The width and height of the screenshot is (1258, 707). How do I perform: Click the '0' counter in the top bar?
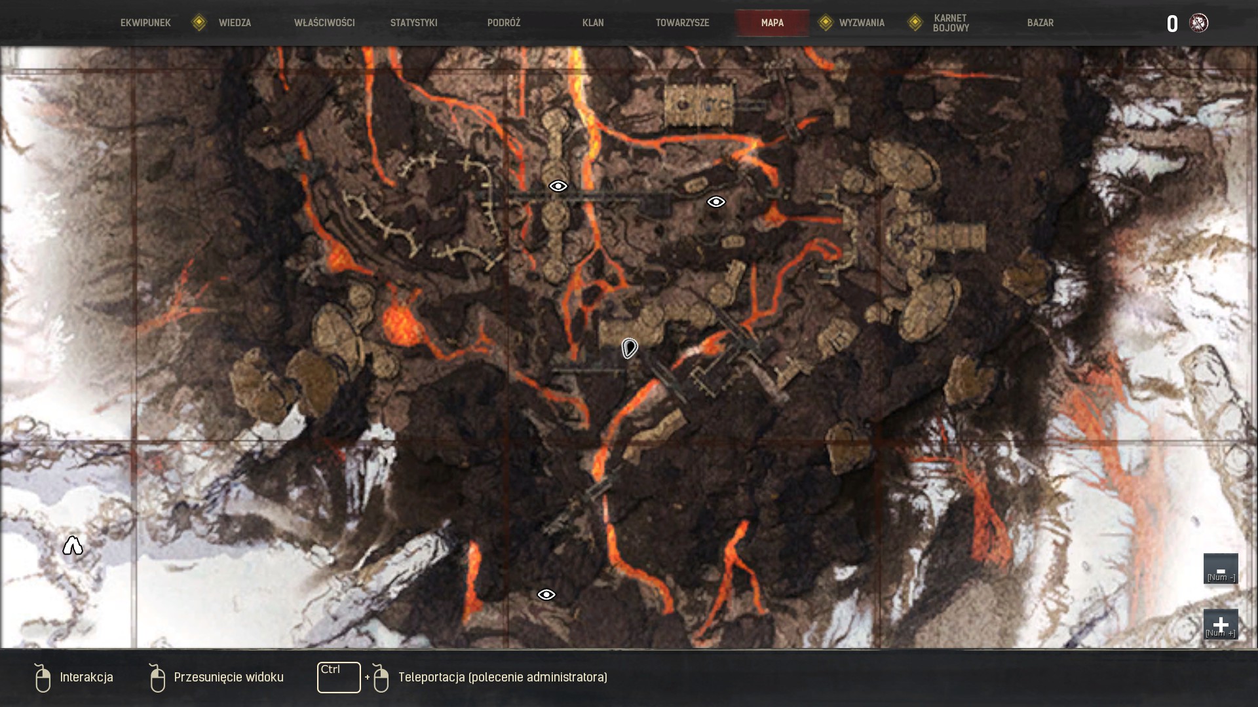pyautogui.click(x=1172, y=24)
